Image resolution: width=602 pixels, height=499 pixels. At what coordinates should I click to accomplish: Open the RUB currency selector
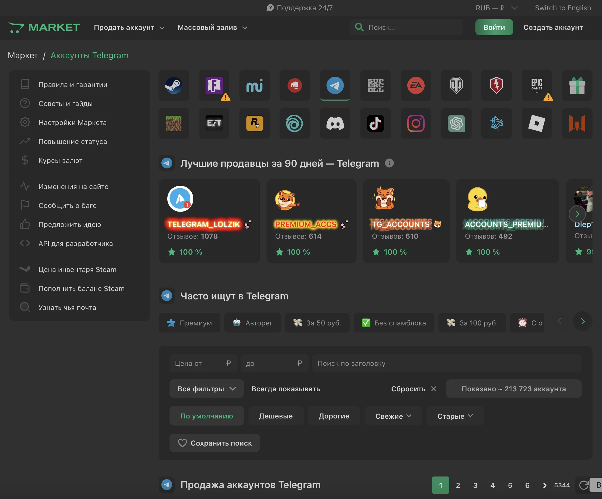(x=497, y=8)
